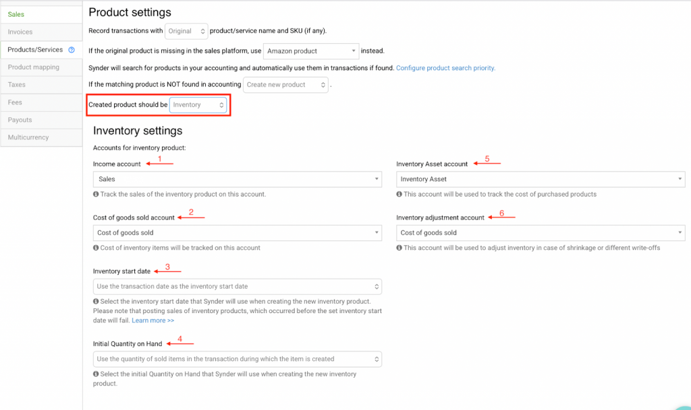Click info icon under Inventory adjustment account
Image resolution: width=691 pixels, height=410 pixels.
[399, 248]
